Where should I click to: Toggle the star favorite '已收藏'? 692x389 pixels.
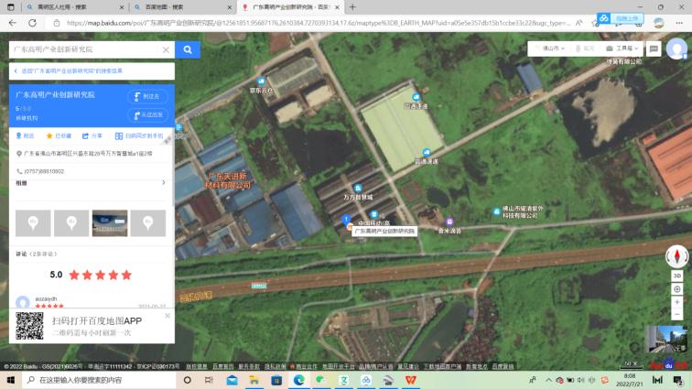pos(59,135)
